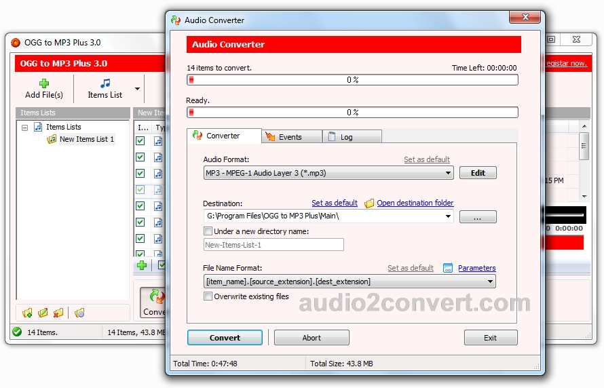
Task: Switch to the Log tab
Action: (x=352, y=136)
